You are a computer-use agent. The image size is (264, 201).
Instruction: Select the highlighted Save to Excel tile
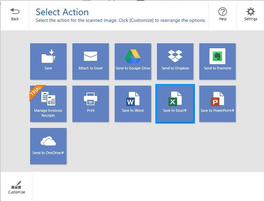pos(175,104)
